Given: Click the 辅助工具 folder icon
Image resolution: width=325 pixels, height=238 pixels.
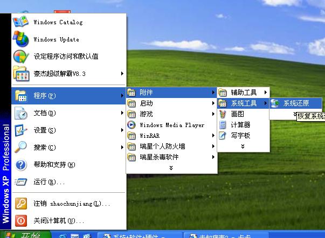Looking at the screenshot, I should point(223,93).
